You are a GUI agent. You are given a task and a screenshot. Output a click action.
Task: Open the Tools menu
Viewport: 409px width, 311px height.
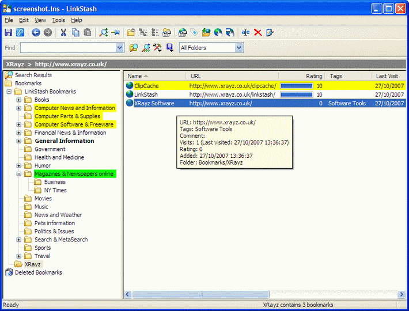pyautogui.click(x=58, y=20)
